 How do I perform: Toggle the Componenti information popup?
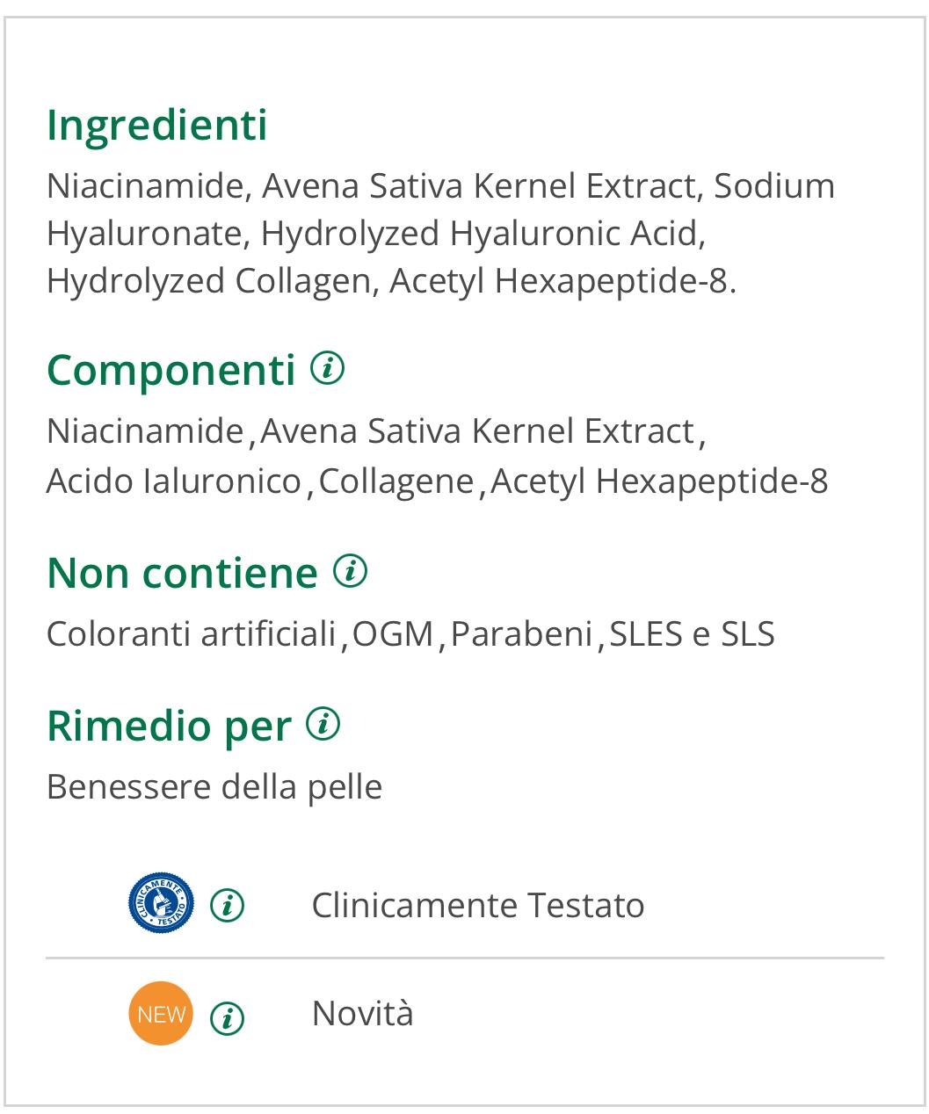[329, 369]
